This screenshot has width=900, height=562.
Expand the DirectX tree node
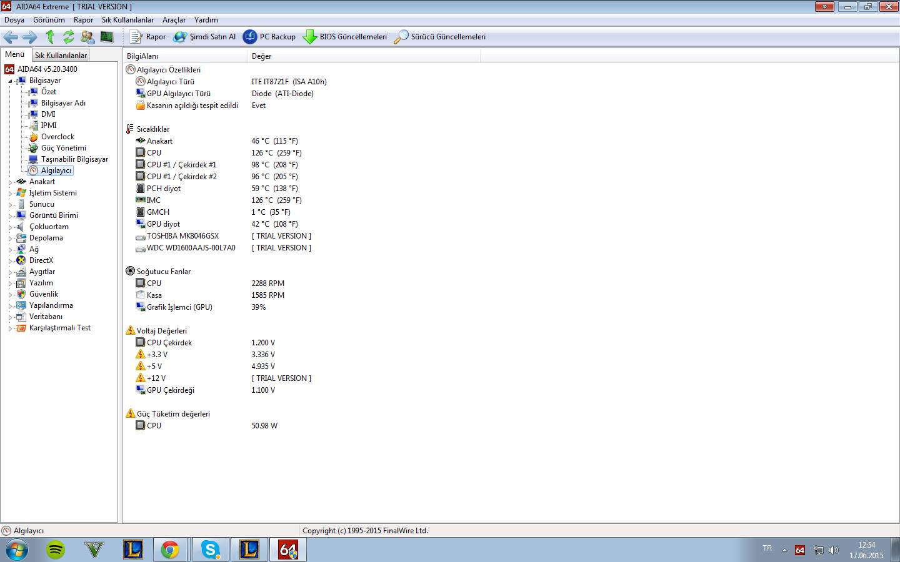click(10, 261)
